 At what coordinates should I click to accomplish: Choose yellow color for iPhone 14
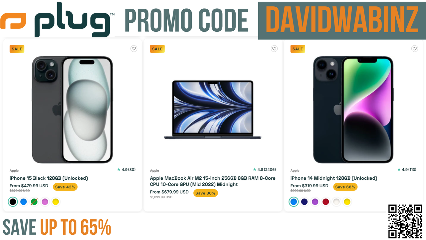click(x=347, y=202)
